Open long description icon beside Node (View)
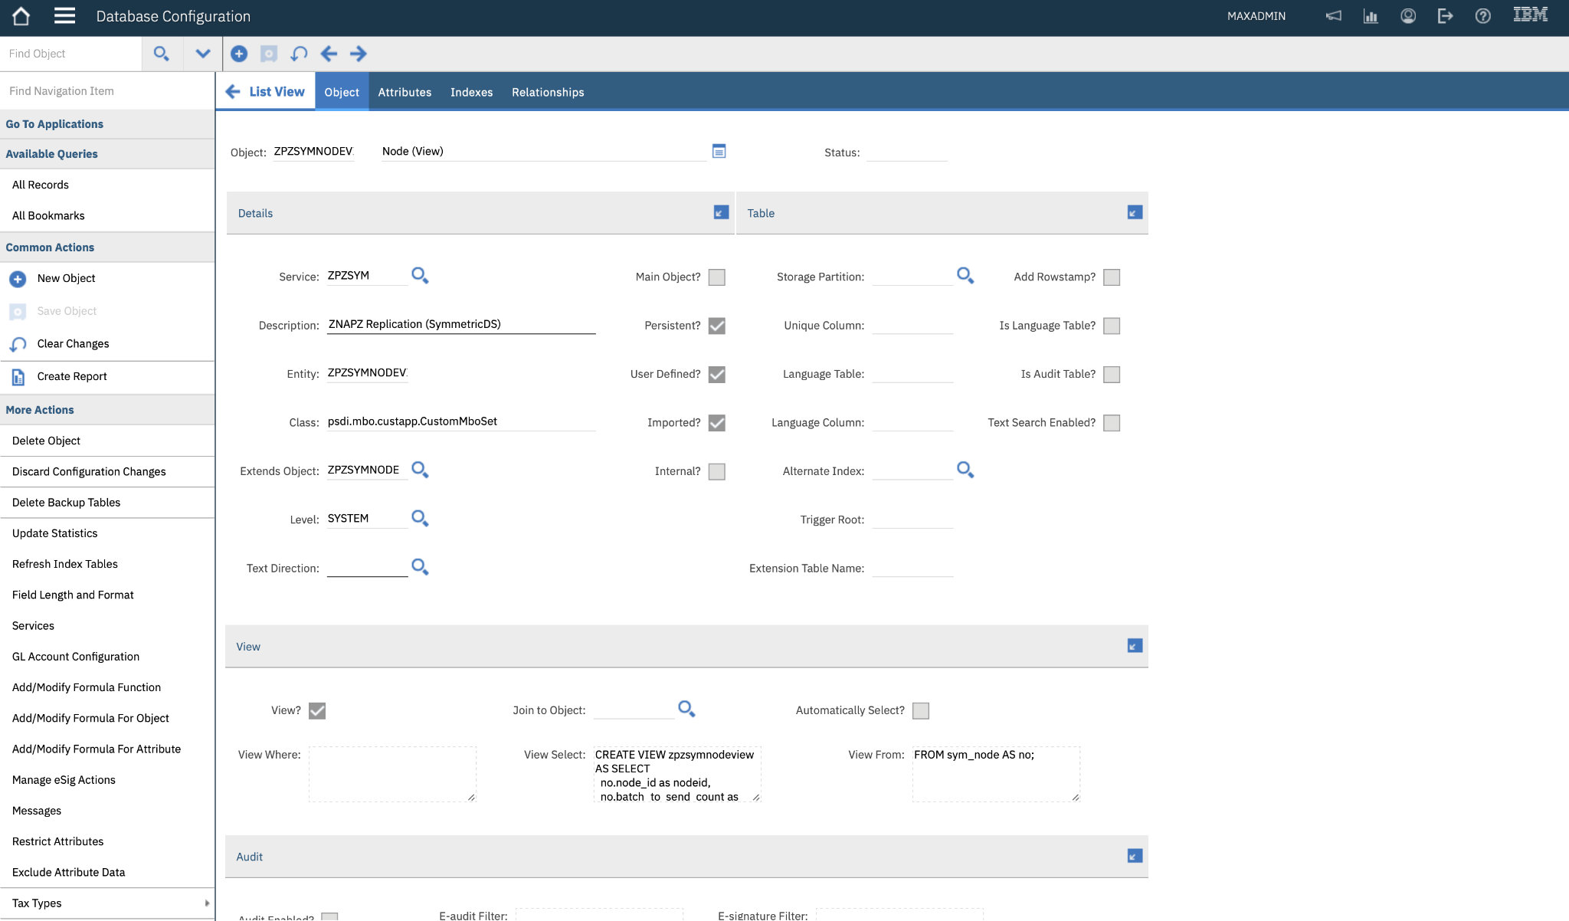1569x921 pixels. tap(719, 151)
